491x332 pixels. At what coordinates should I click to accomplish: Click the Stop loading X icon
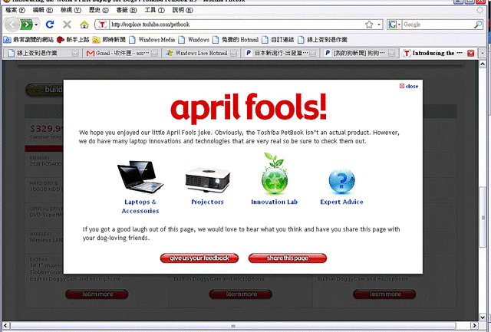coord(68,25)
